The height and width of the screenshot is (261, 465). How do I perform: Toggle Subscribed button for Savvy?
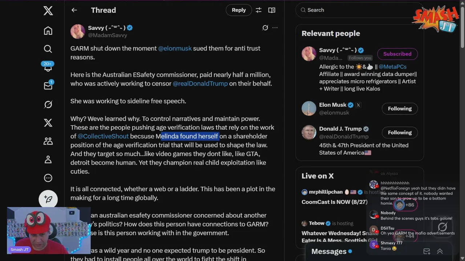click(x=397, y=54)
